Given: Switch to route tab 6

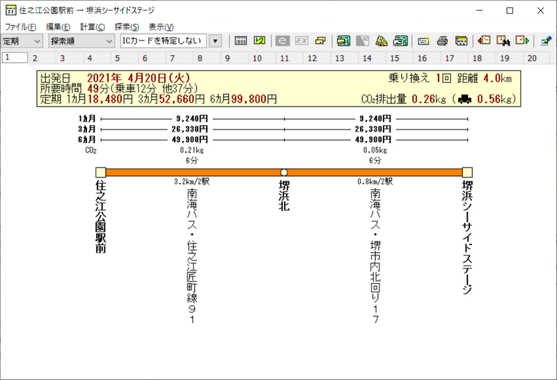Looking at the screenshot, I should click(152, 58).
